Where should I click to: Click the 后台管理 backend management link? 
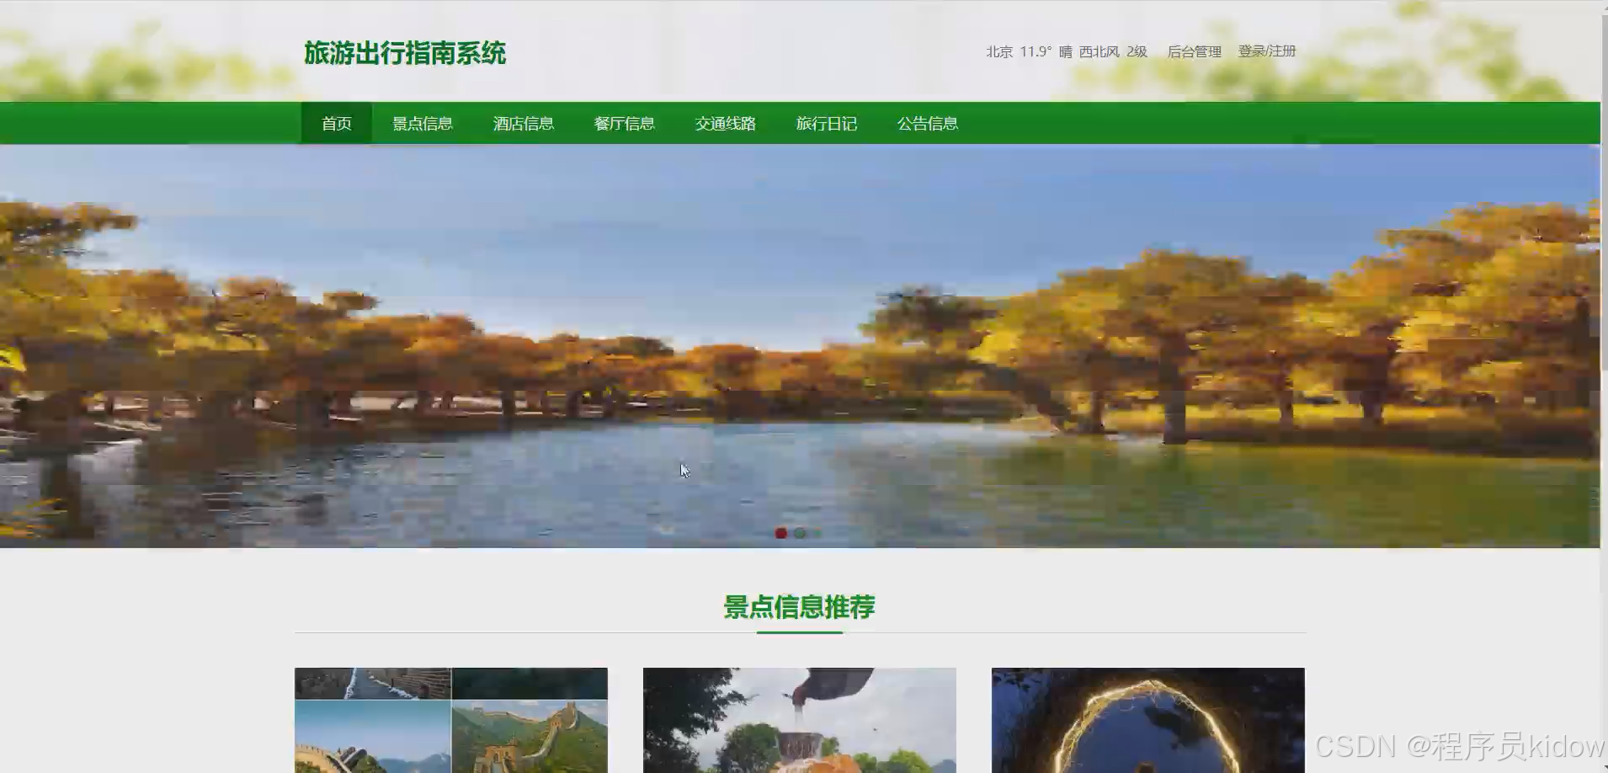coord(1195,51)
